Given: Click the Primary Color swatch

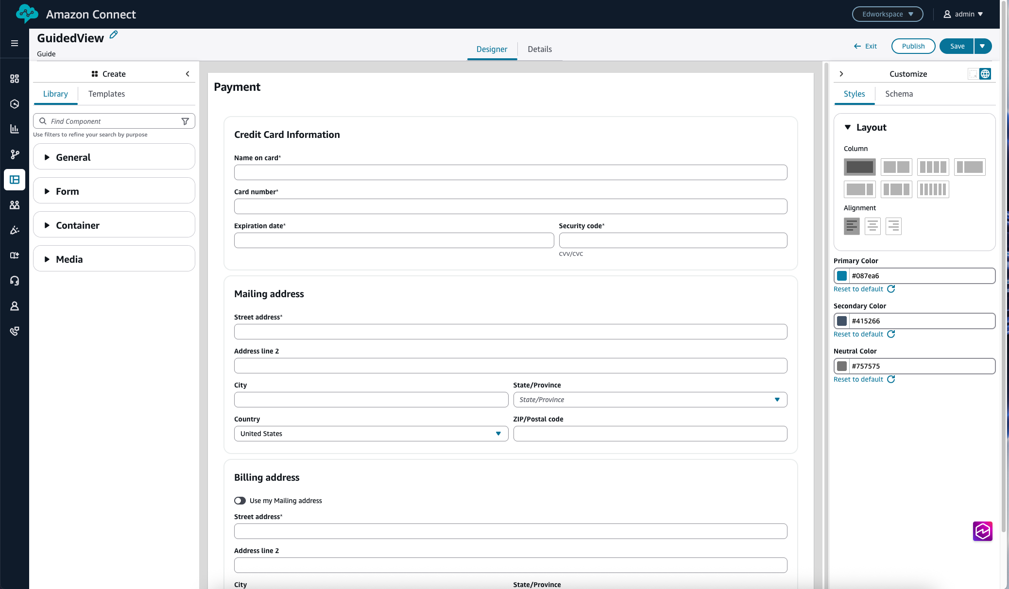Looking at the screenshot, I should tap(842, 275).
